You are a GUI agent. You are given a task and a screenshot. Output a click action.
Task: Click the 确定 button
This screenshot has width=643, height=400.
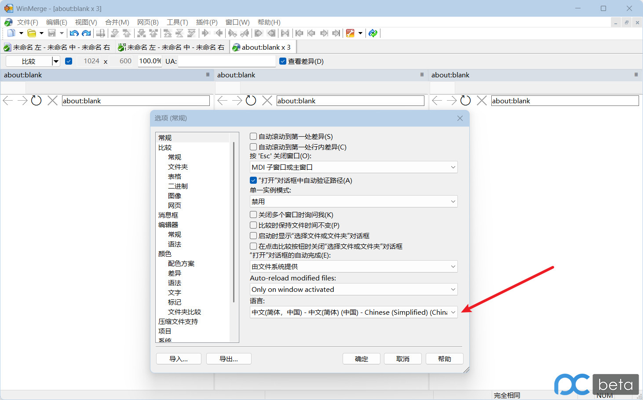(x=362, y=359)
